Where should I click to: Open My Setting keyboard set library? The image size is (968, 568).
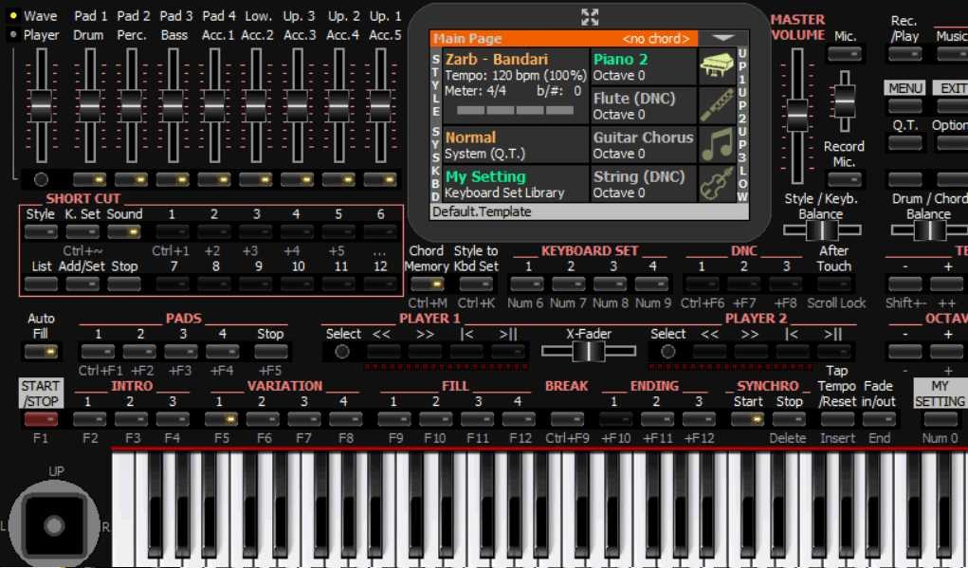click(509, 184)
